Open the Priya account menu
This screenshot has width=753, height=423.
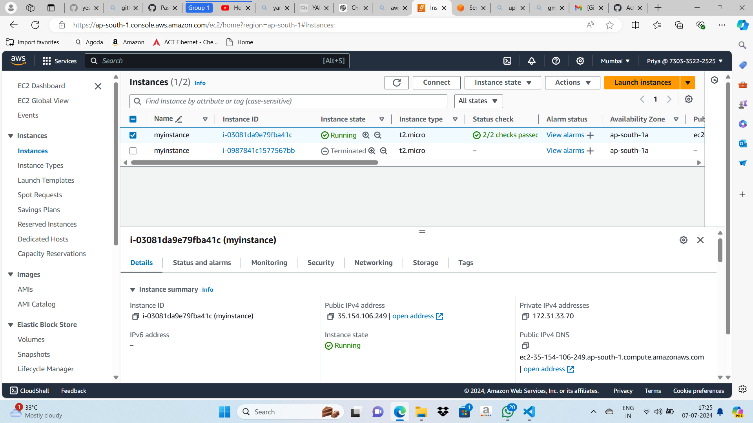[x=685, y=61]
